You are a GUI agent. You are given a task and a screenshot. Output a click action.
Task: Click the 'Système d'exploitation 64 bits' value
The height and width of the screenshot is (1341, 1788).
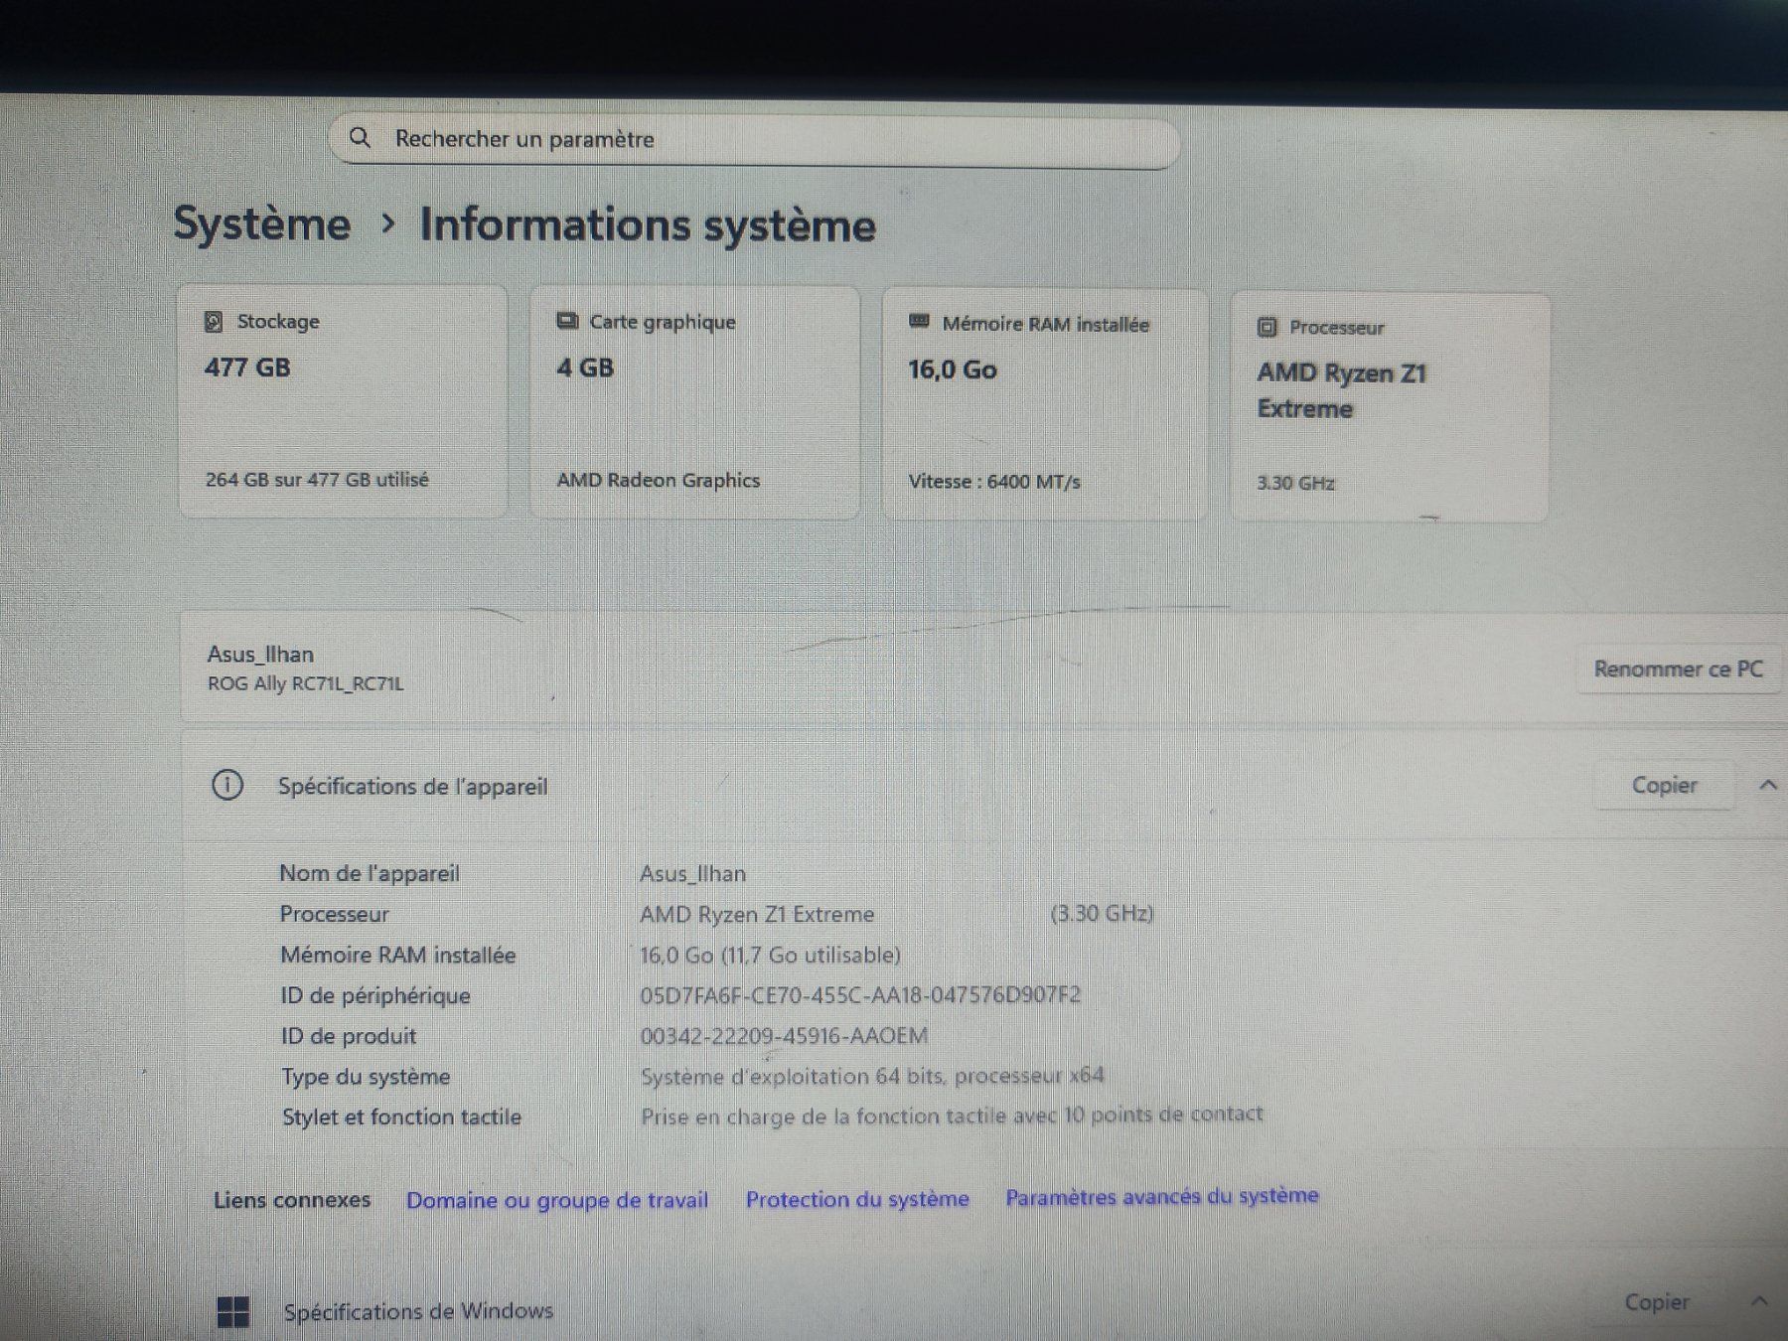pyautogui.click(x=872, y=1076)
